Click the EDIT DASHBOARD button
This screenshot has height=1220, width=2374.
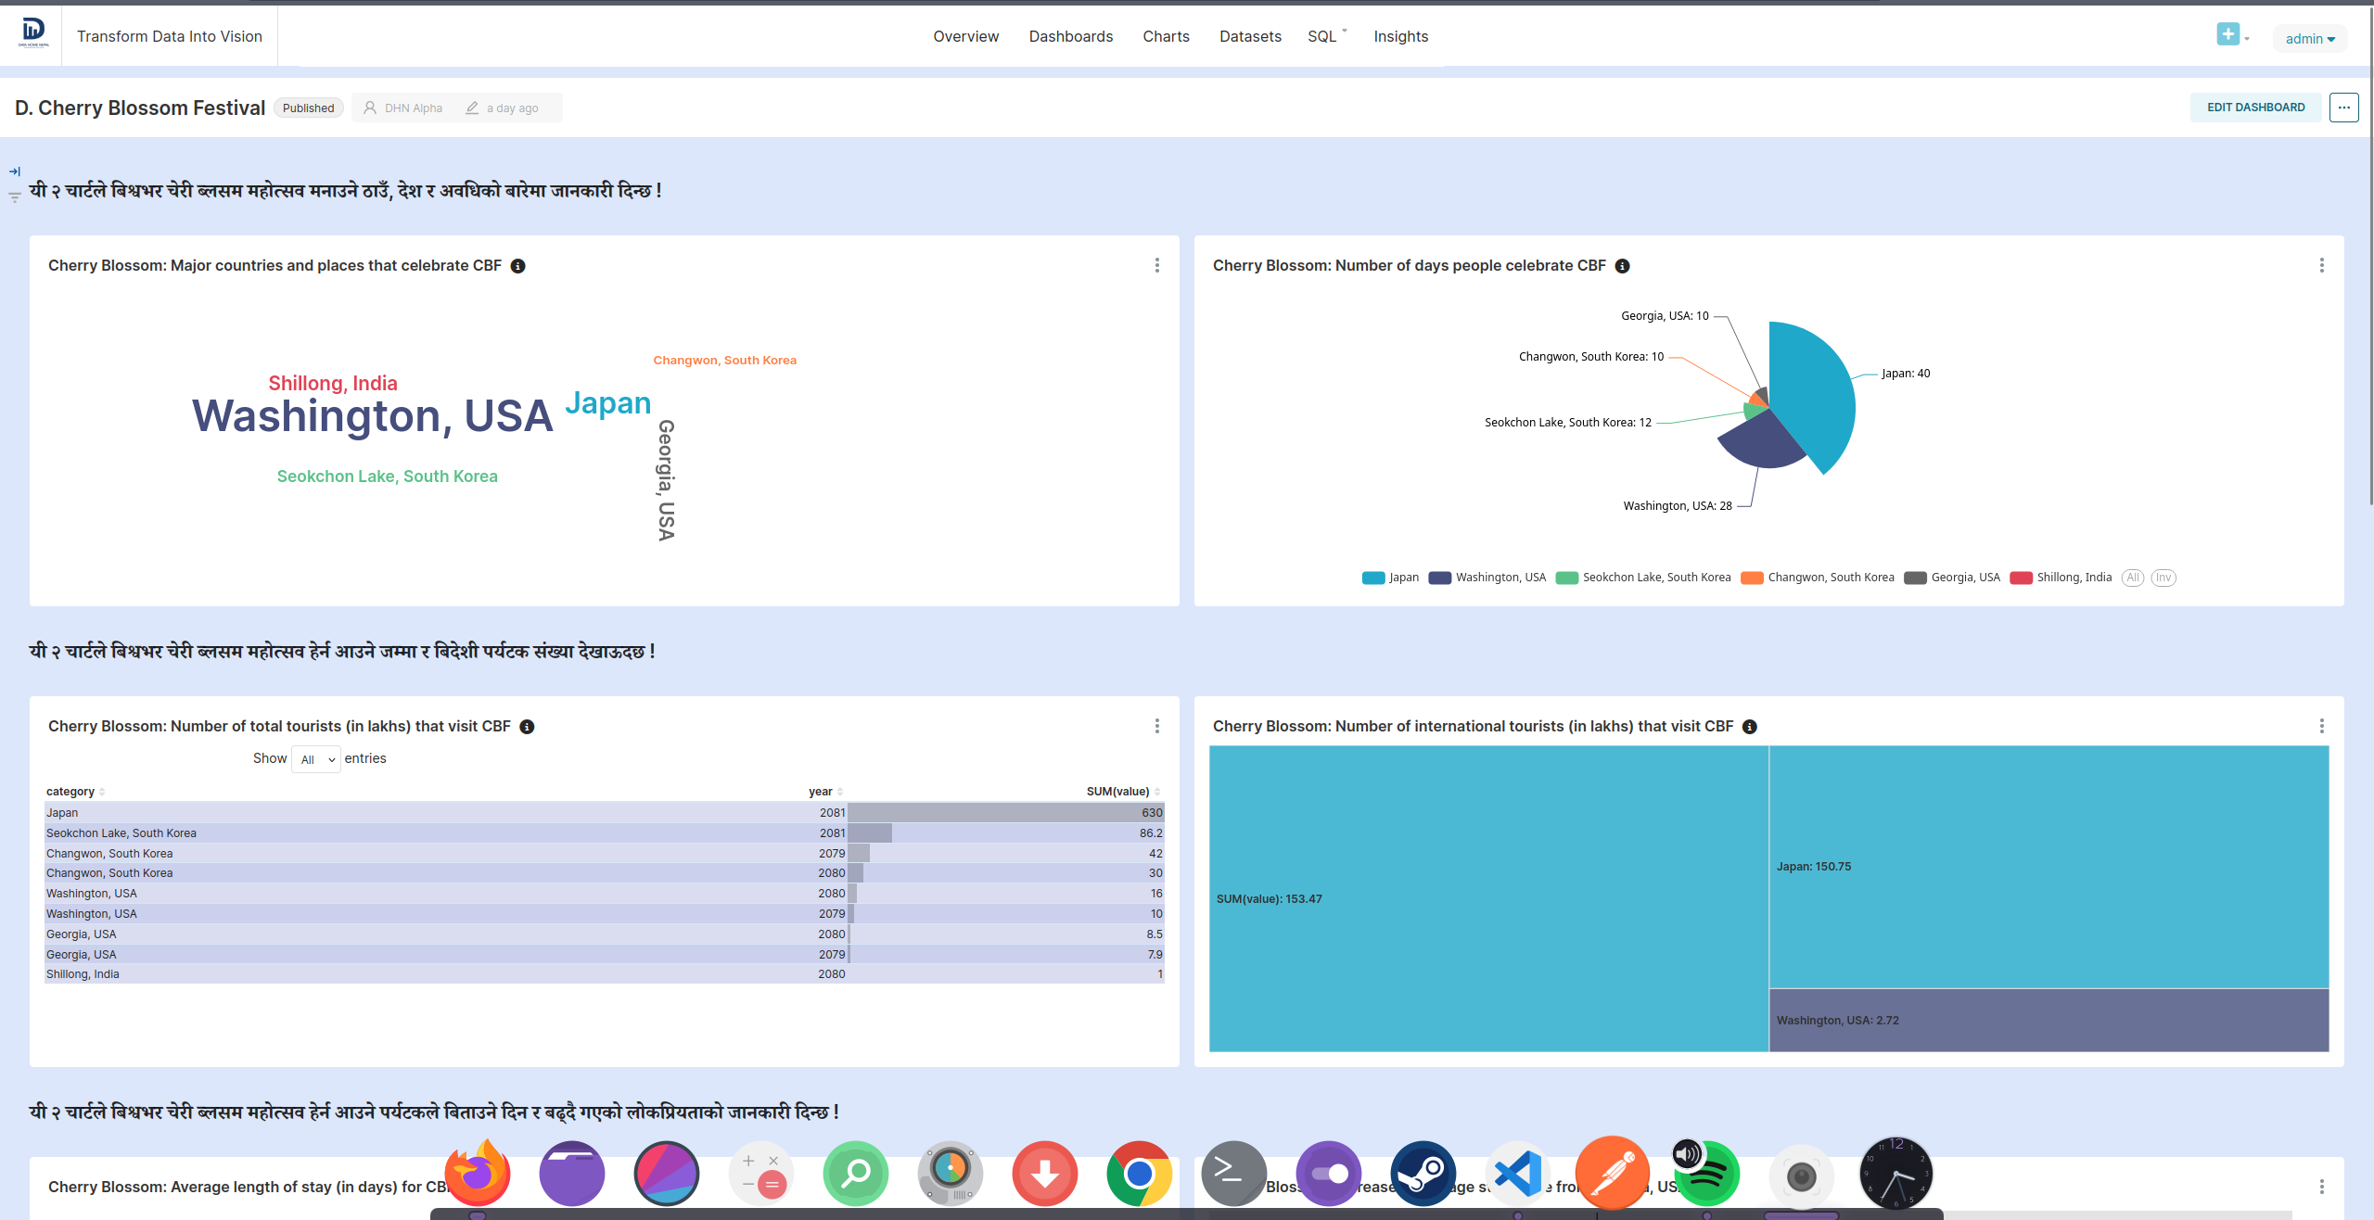(2255, 107)
